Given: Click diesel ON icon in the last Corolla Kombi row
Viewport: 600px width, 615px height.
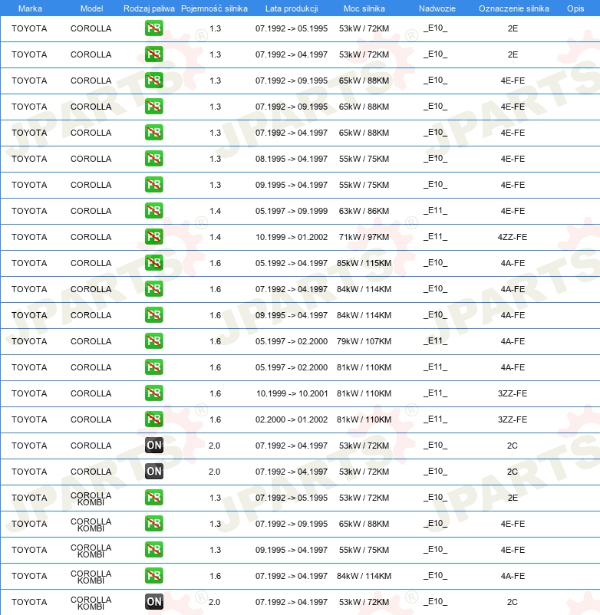Looking at the screenshot, I should pyautogui.click(x=153, y=601).
